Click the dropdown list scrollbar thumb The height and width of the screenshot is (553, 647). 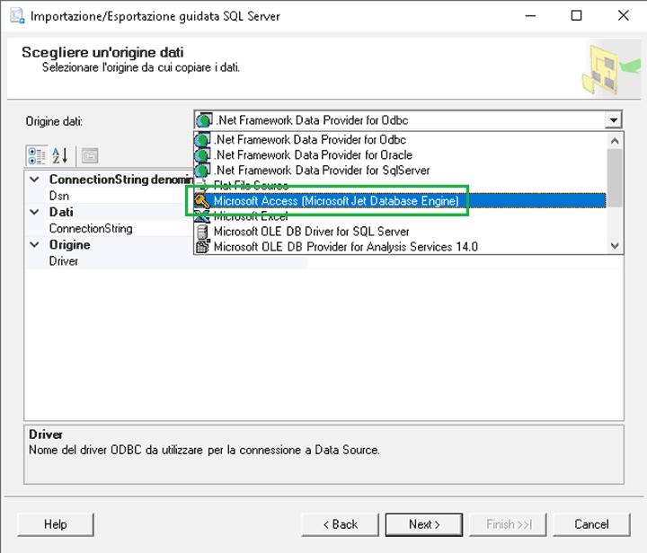615,178
